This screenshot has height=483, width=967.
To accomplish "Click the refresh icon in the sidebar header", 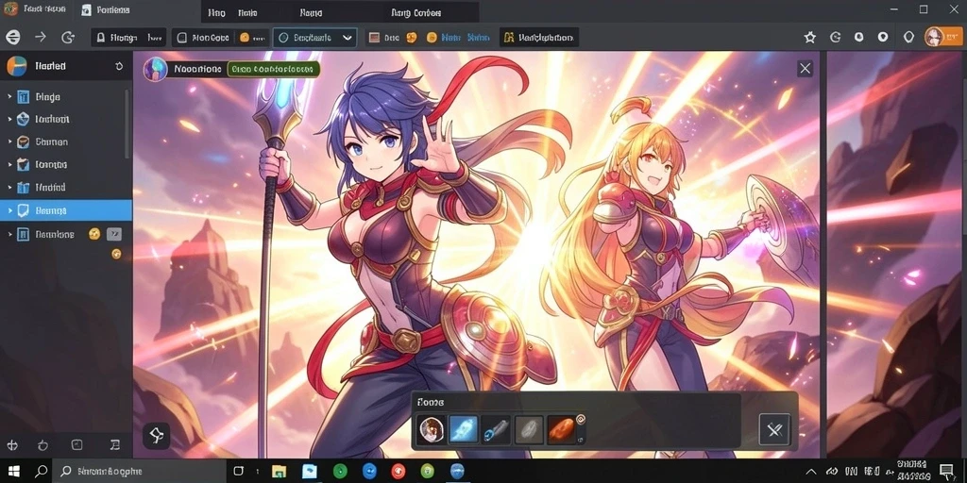I will pos(119,66).
